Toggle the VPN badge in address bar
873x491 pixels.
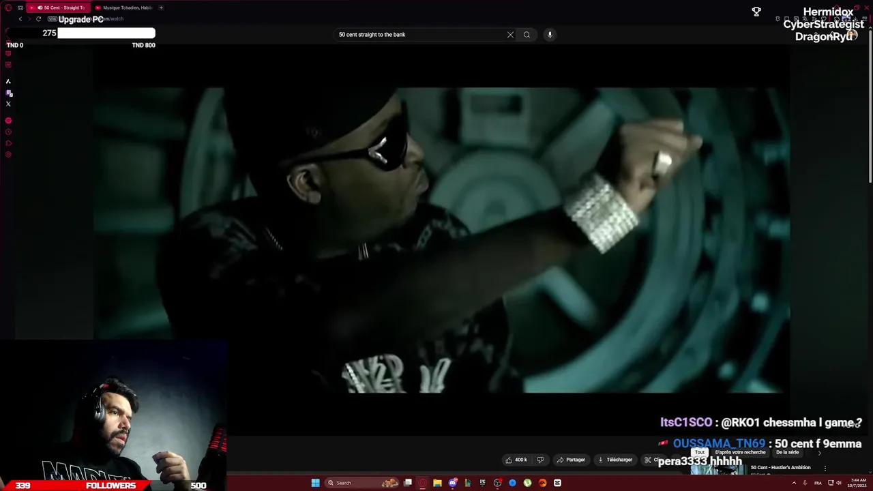(x=52, y=19)
